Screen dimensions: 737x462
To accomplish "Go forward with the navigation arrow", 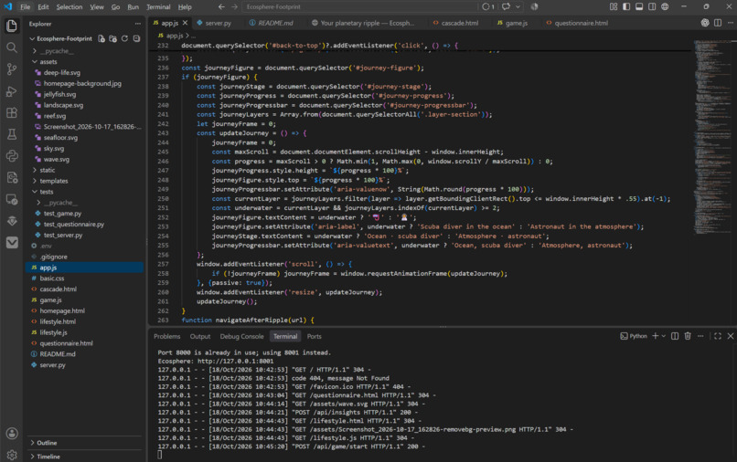I will click(x=235, y=6).
